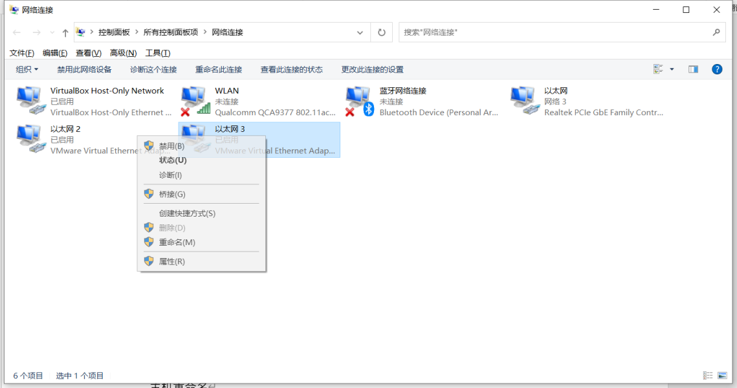This screenshot has width=737, height=388.
Task: Click the VirtualBox Host-Only Network adapter icon
Action: (32, 100)
